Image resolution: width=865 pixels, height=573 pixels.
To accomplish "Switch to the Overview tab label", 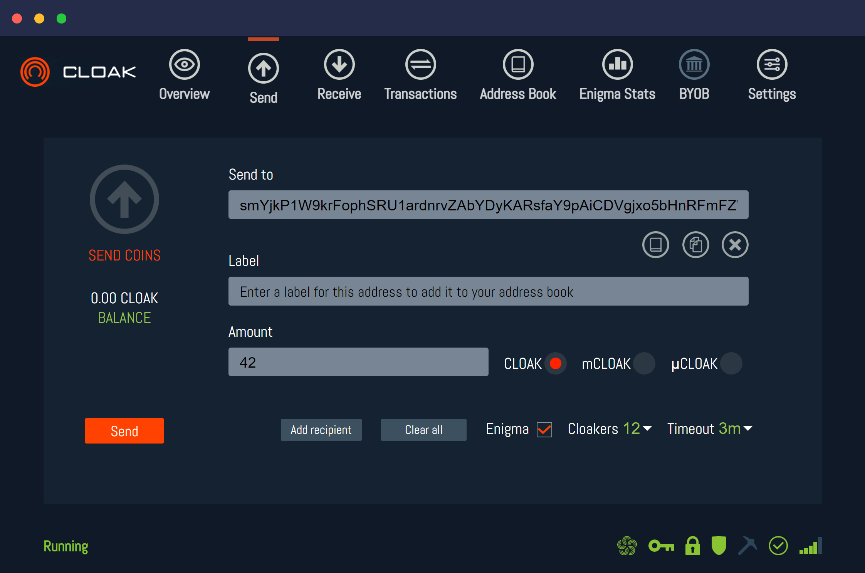I will [185, 94].
